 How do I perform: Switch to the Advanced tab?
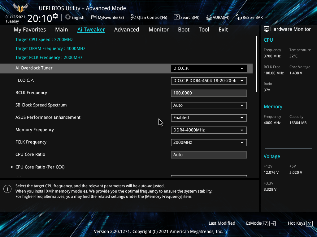[x=126, y=30]
